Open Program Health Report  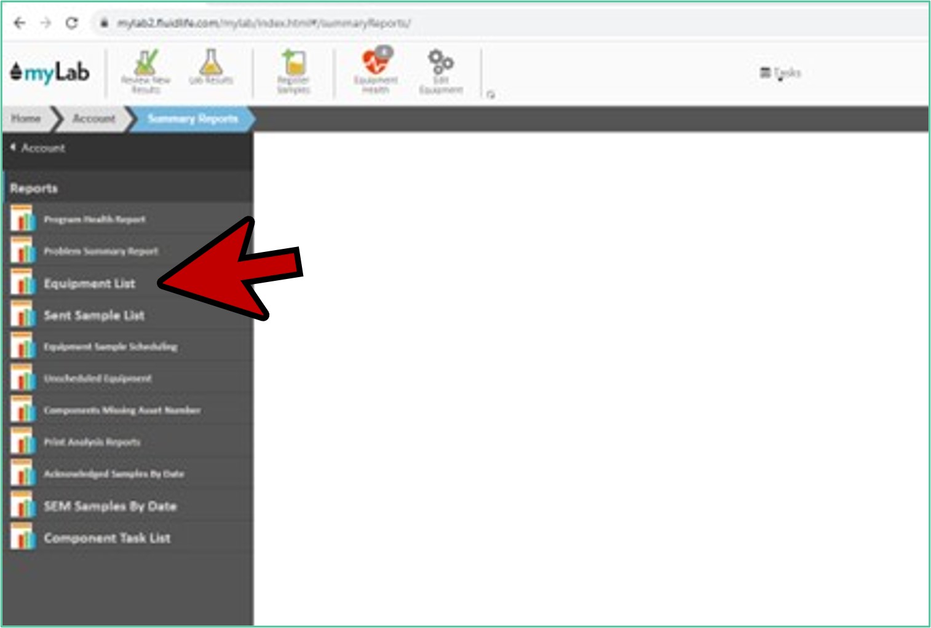pyautogui.click(x=94, y=219)
